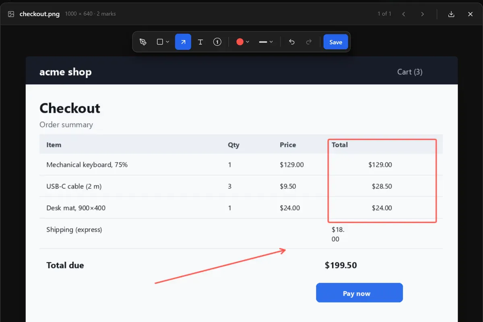Click the '1 of 1' page counter
The width and height of the screenshot is (483, 322).
pos(384,14)
